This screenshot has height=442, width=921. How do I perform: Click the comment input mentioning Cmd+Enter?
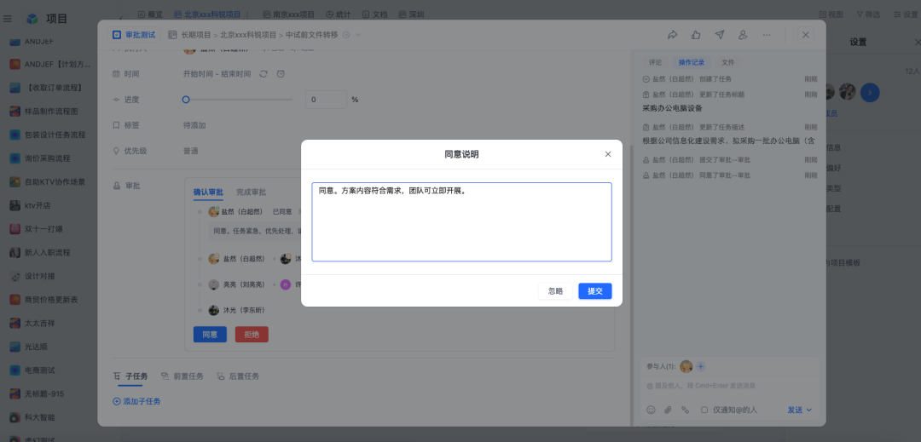[728, 386]
